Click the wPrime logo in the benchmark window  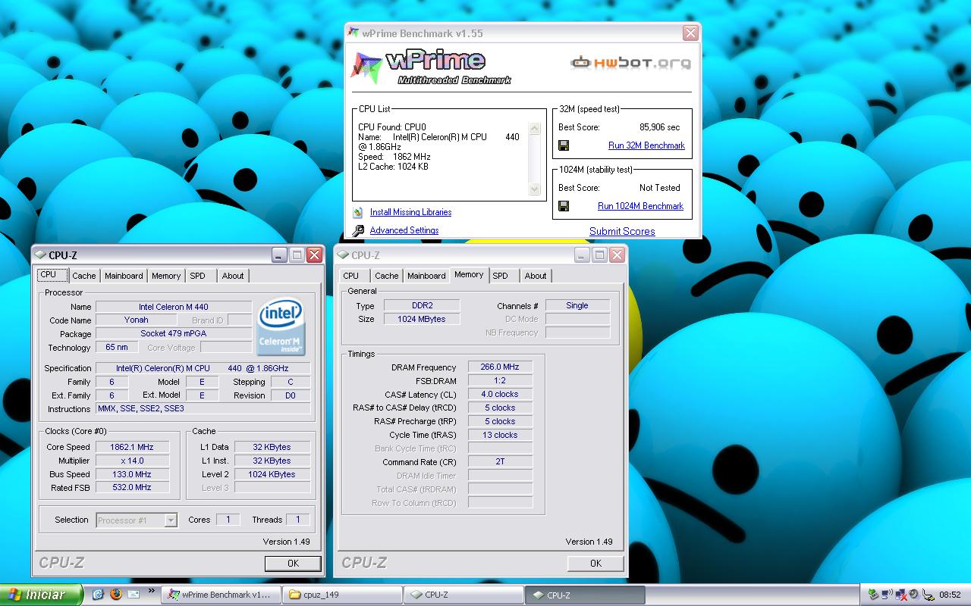pyautogui.click(x=431, y=68)
